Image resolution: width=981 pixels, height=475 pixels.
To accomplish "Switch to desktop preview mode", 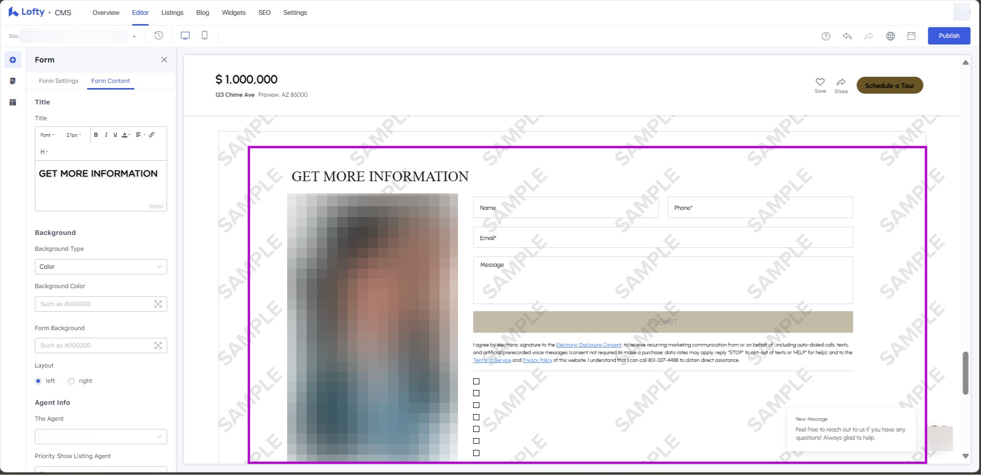I will (185, 35).
